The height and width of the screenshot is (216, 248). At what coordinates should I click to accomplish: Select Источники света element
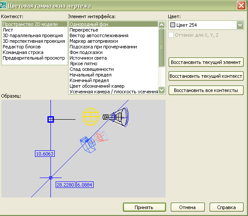(113, 58)
